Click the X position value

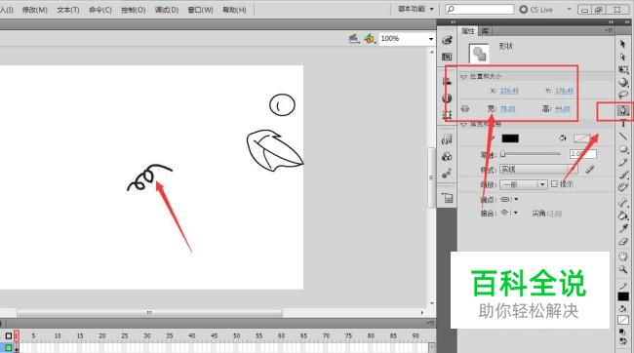click(509, 91)
